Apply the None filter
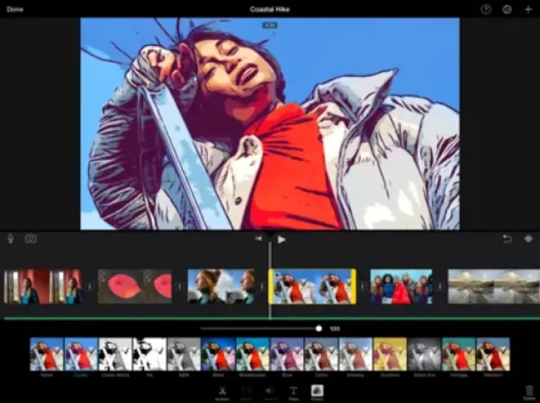The width and height of the screenshot is (540, 403). click(x=46, y=354)
